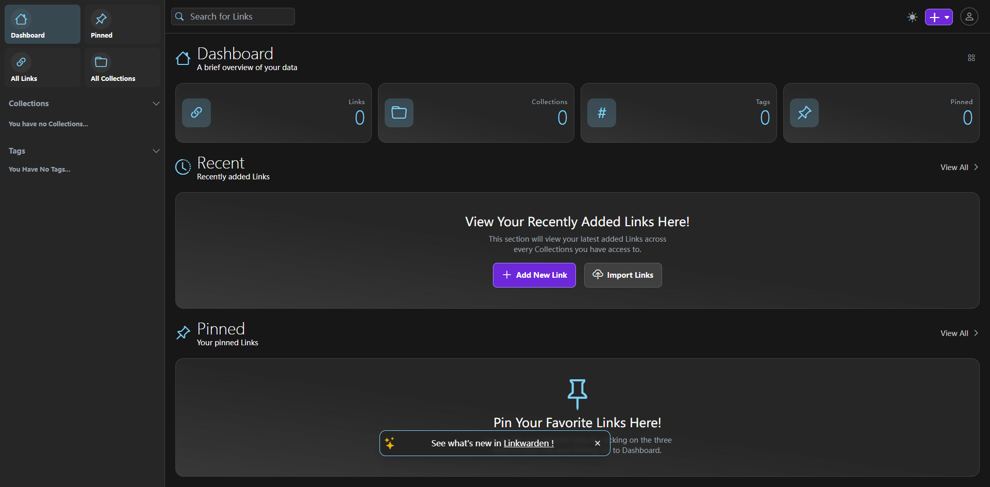
Task: Click the Add New Link button
Action: (534, 275)
